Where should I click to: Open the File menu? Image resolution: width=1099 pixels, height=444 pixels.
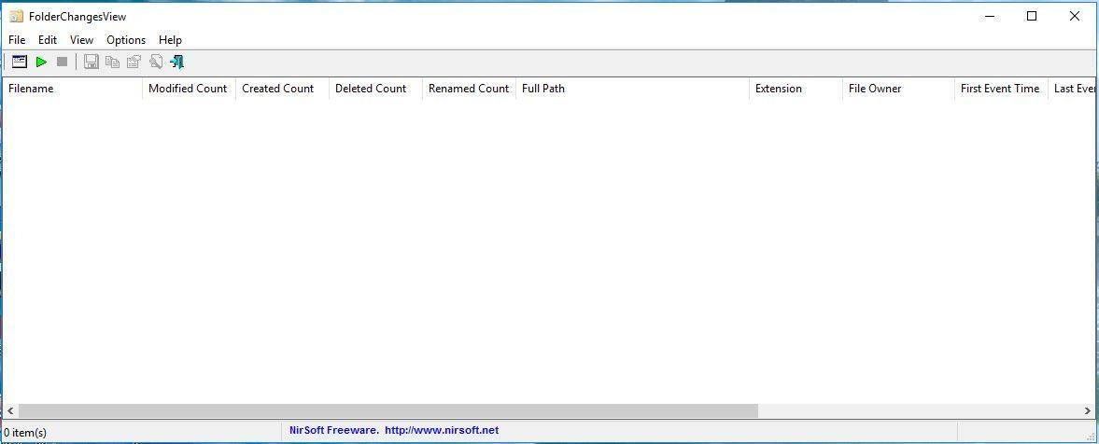click(x=17, y=40)
